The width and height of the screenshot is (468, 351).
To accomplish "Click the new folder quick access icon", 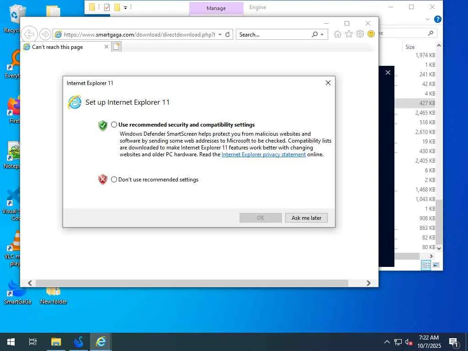I will (x=117, y=7).
